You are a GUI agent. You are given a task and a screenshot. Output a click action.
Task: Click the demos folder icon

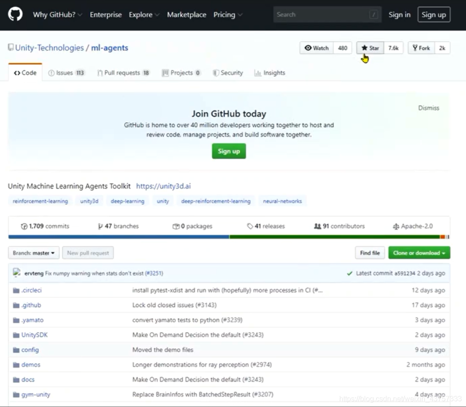pyautogui.click(x=16, y=365)
